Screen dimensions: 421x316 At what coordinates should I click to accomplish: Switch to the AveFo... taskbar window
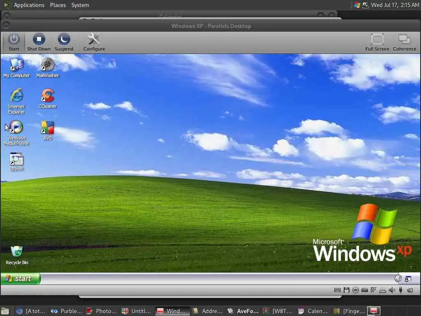pyautogui.click(x=243, y=311)
